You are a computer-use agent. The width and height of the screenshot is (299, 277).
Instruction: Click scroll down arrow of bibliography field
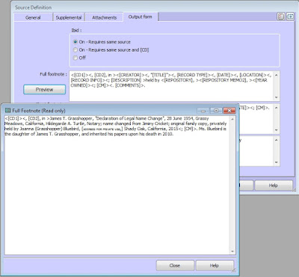click(277, 162)
